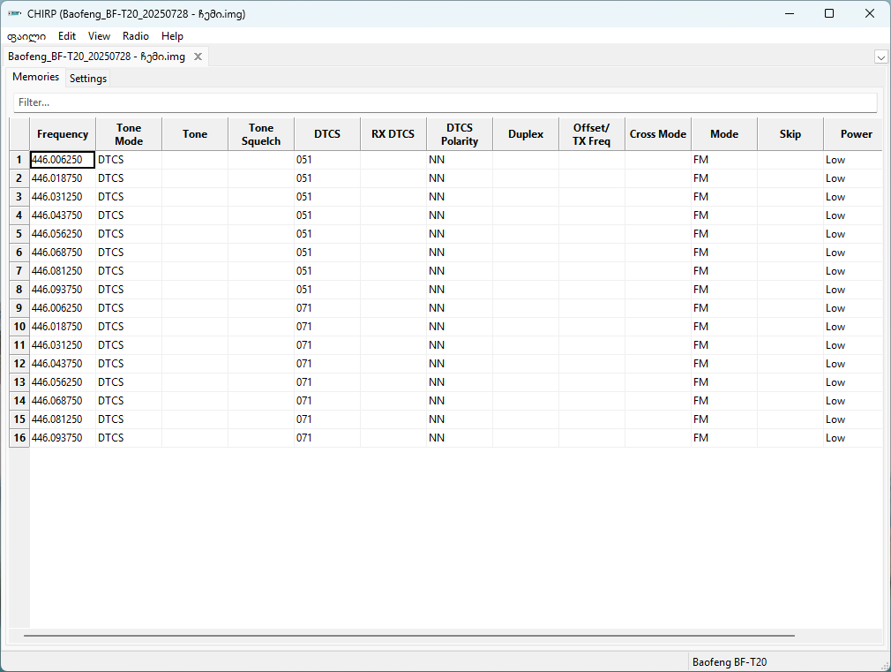Viewport: 891px width, 672px height.
Task: Expand the tab list dropdown arrow
Action: point(880,57)
